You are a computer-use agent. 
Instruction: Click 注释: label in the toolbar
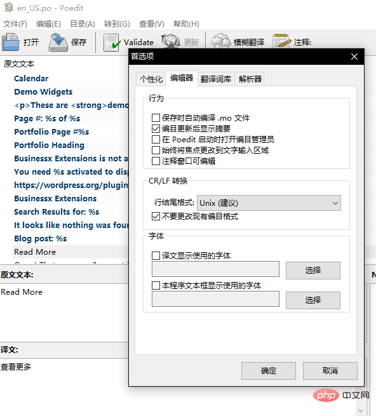click(302, 42)
